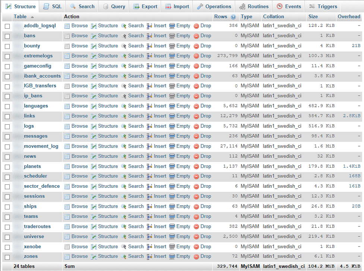Click the help icon next to Rows header
This screenshot has width=364, height=271.
[x=233, y=17]
